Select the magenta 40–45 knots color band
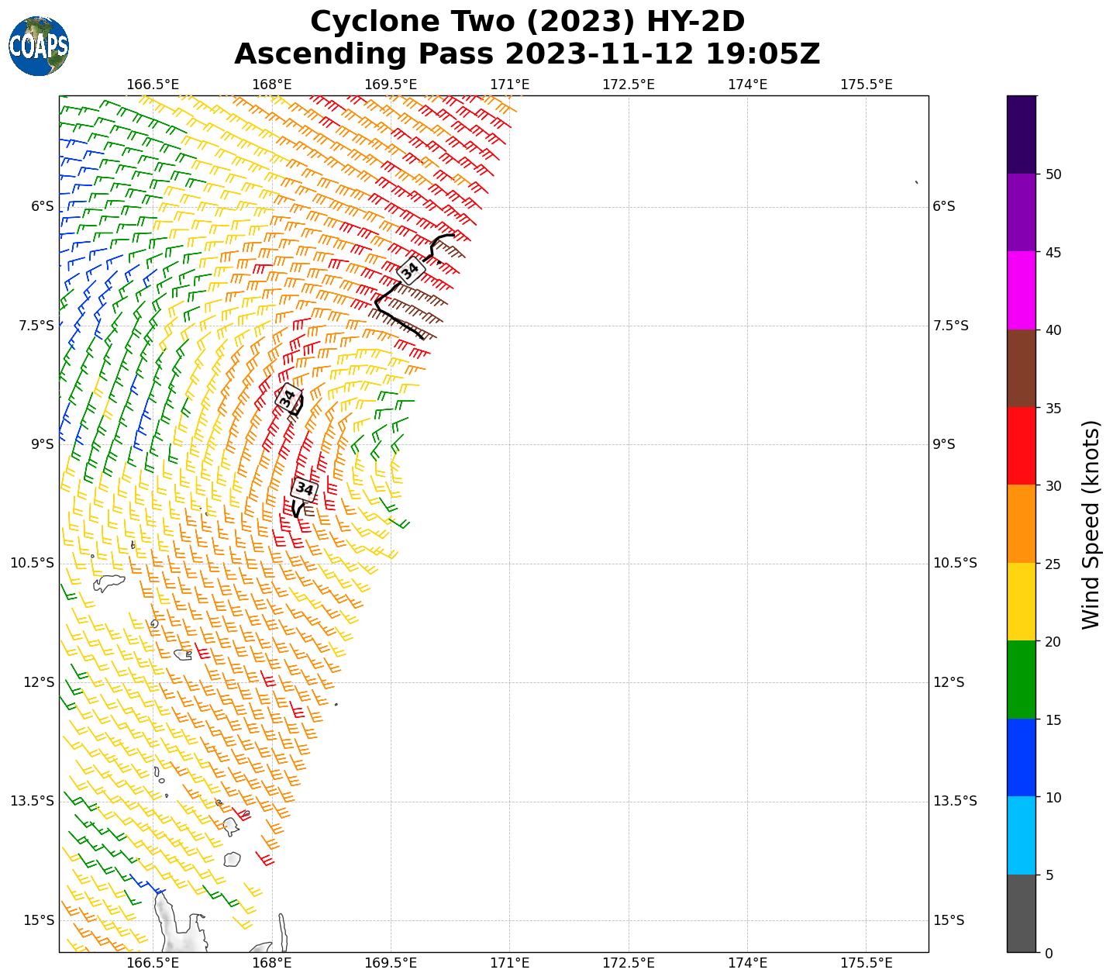Screen dimensions: 1113x980 [1021, 291]
